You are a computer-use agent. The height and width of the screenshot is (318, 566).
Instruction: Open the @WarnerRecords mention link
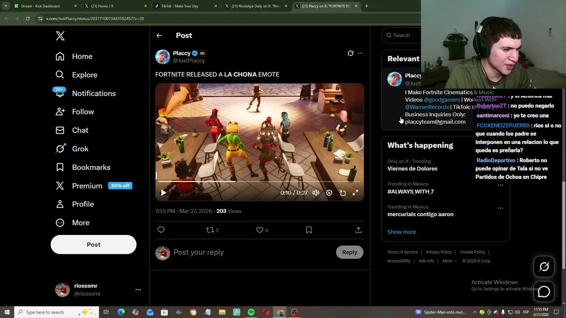427,107
